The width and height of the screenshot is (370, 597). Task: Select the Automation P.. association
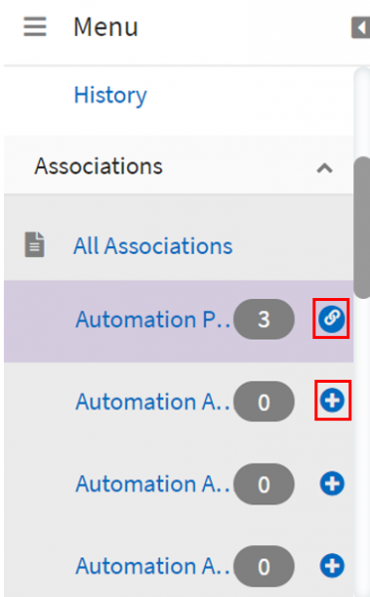tap(153, 319)
